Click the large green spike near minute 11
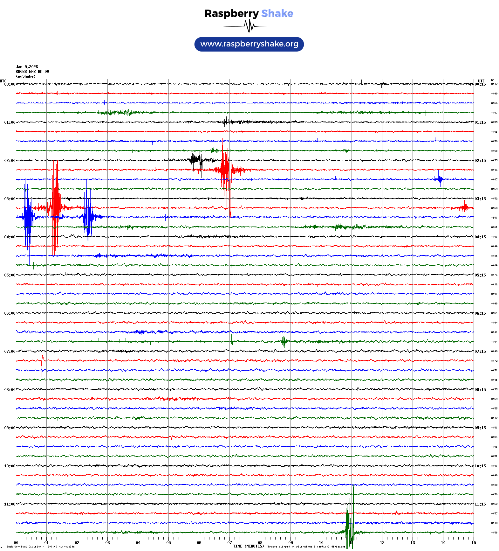Viewport: 499px width, 551px height. 350,522
